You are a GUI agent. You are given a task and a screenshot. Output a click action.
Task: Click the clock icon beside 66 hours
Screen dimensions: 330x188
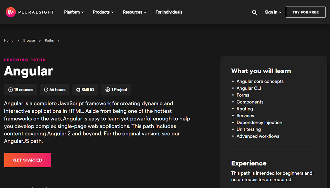click(46, 90)
